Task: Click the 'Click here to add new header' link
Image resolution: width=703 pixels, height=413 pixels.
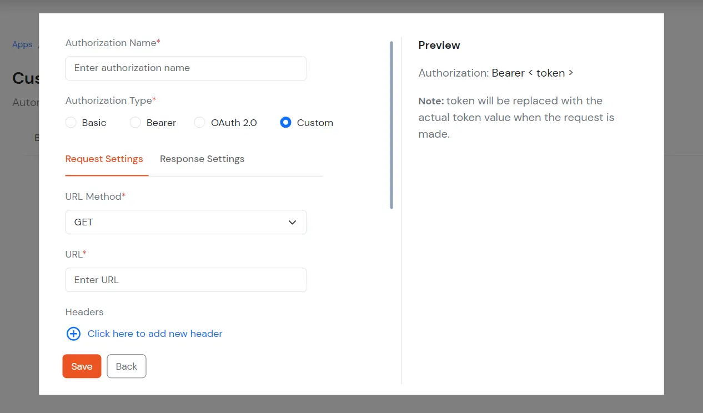Action: [x=154, y=334]
